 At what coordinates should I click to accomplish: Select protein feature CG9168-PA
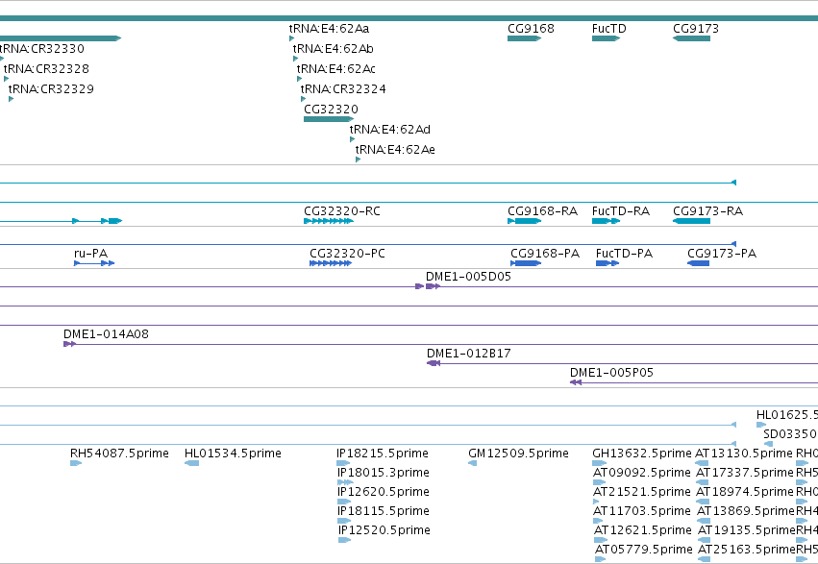pos(526,263)
